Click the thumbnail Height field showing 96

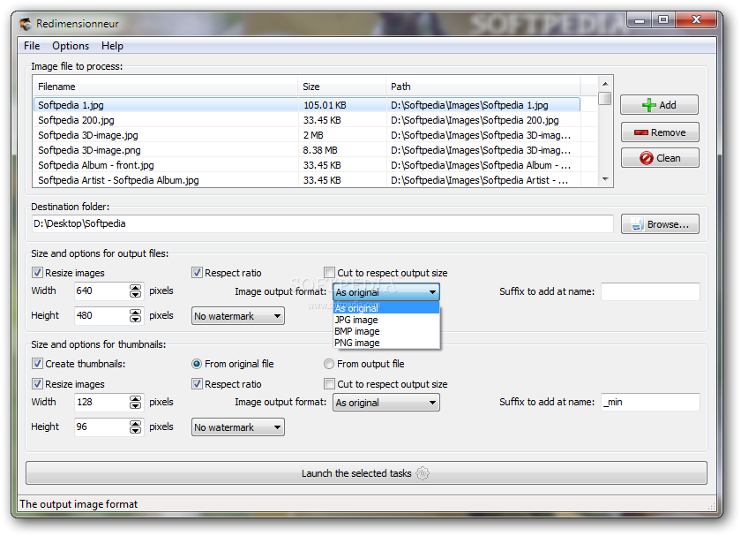coord(101,427)
